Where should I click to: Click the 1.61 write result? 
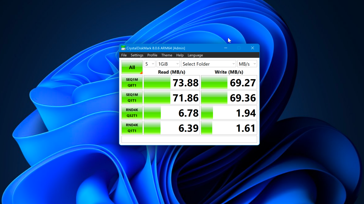pyautogui.click(x=229, y=128)
